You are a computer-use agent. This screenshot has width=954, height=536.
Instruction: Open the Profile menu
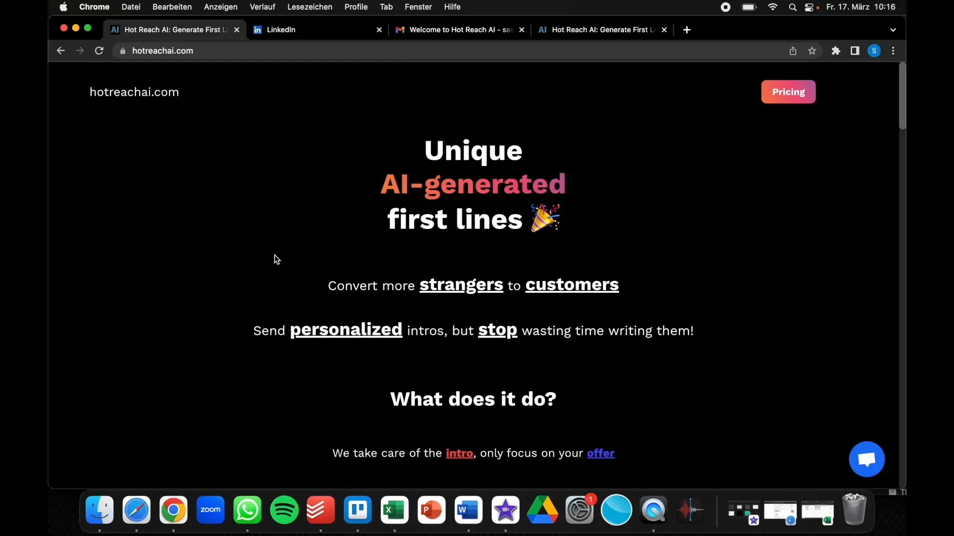click(356, 7)
